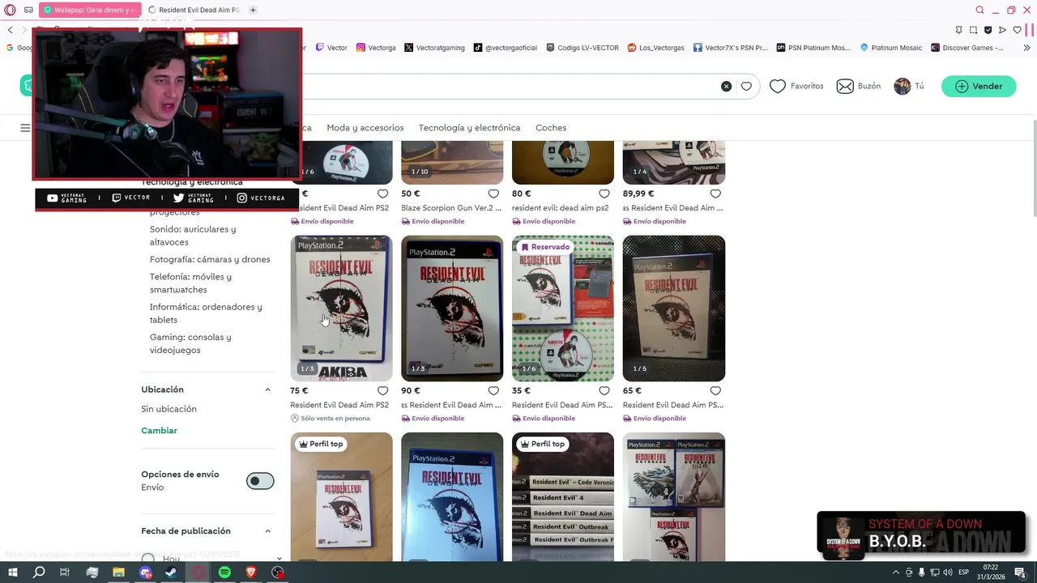Viewport: 1037px width, 583px height.
Task: Open Discover Games bookmark
Action: pyautogui.click(x=967, y=48)
